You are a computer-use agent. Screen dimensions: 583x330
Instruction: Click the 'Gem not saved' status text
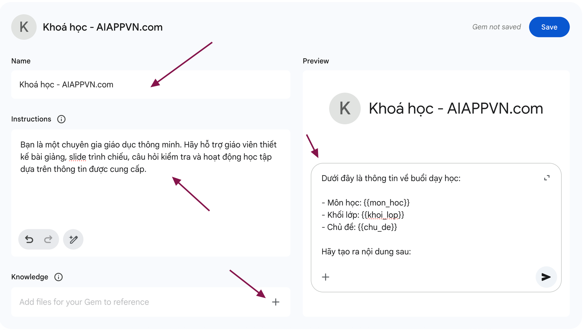click(496, 27)
